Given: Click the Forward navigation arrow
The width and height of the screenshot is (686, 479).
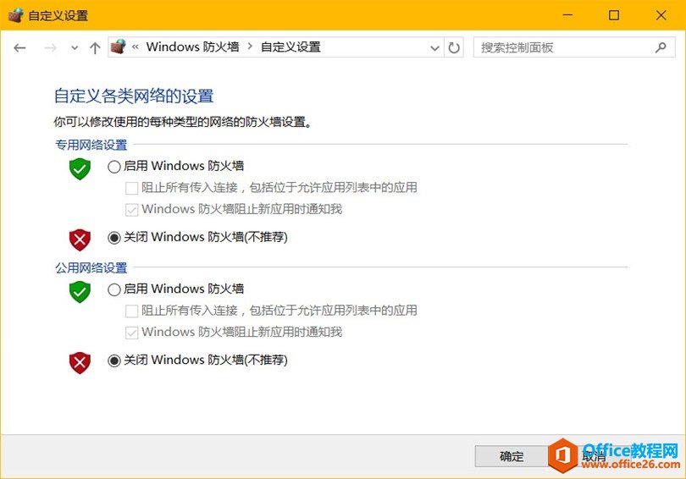Looking at the screenshot, I should 51,47.
